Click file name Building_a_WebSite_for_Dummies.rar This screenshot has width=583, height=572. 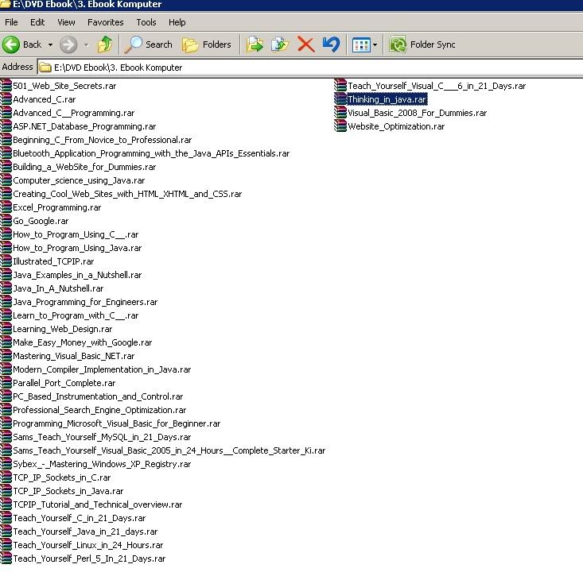(84, 167)
